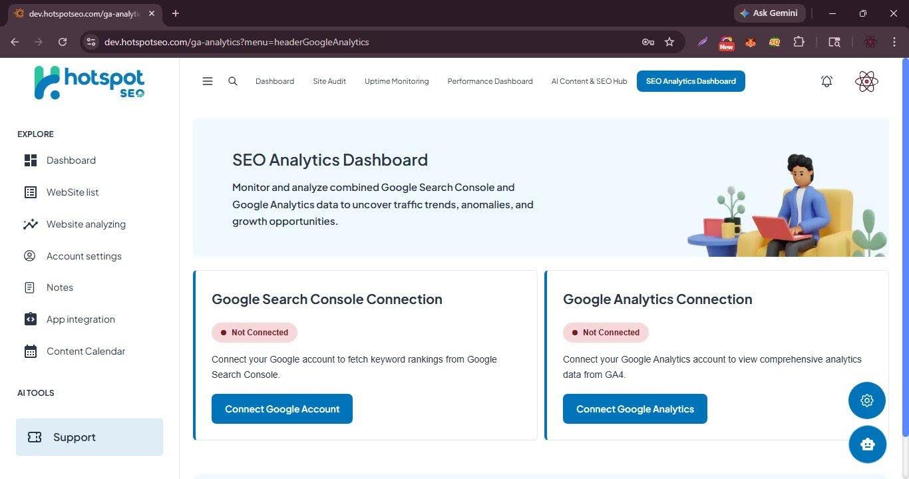Click the notification bell icon
Image resolution: width=909 pixels, height=479 pixels.
coord(826,81)
